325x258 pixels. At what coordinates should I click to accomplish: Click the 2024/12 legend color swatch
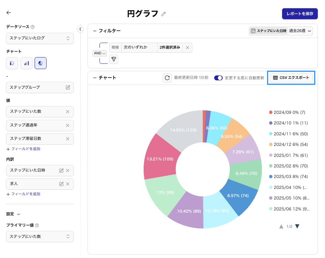[x=271, y=145]
